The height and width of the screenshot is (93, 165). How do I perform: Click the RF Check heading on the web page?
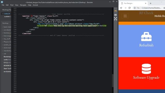[146, 13]
